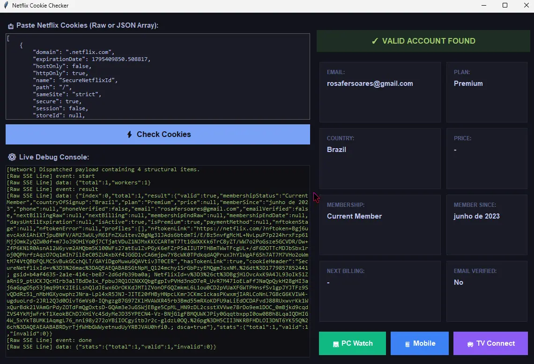Minimize the Netflix Cookie Checker window
Screen dimensions: 534x364
[483, 6]
